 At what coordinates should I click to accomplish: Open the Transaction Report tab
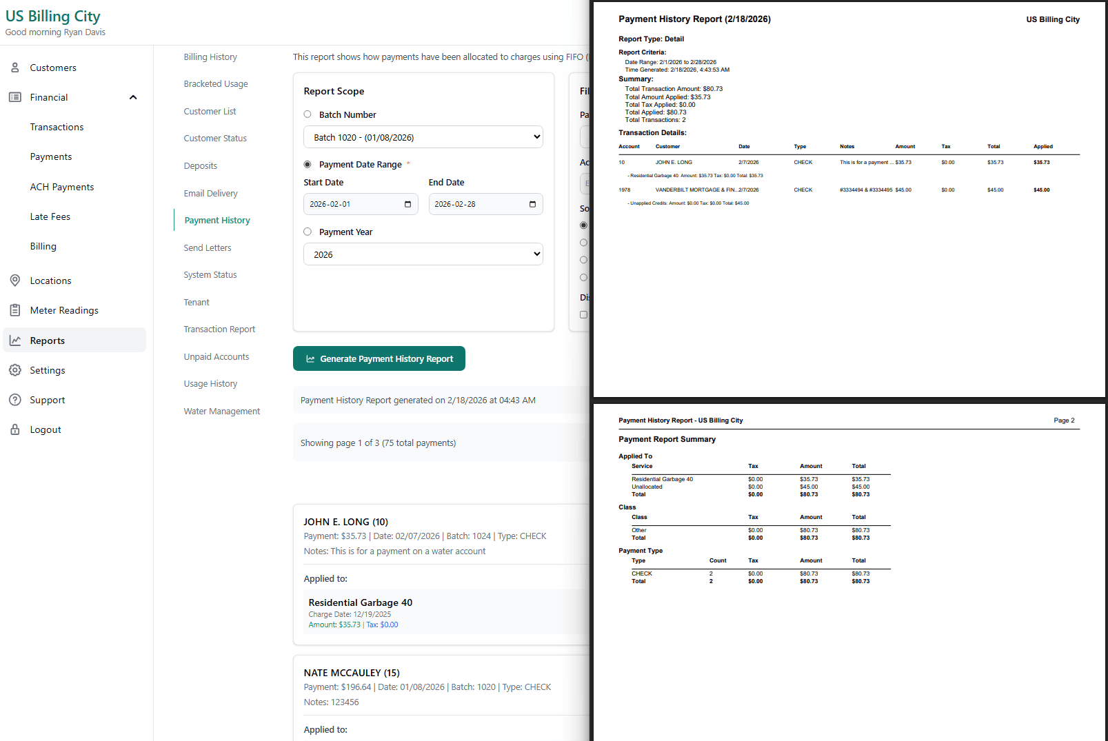tap(219, 329)
